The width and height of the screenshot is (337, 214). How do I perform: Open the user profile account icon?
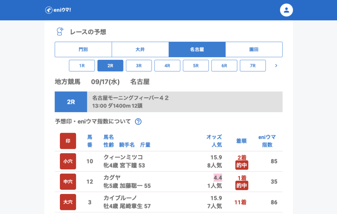click(x=286, y=10)
